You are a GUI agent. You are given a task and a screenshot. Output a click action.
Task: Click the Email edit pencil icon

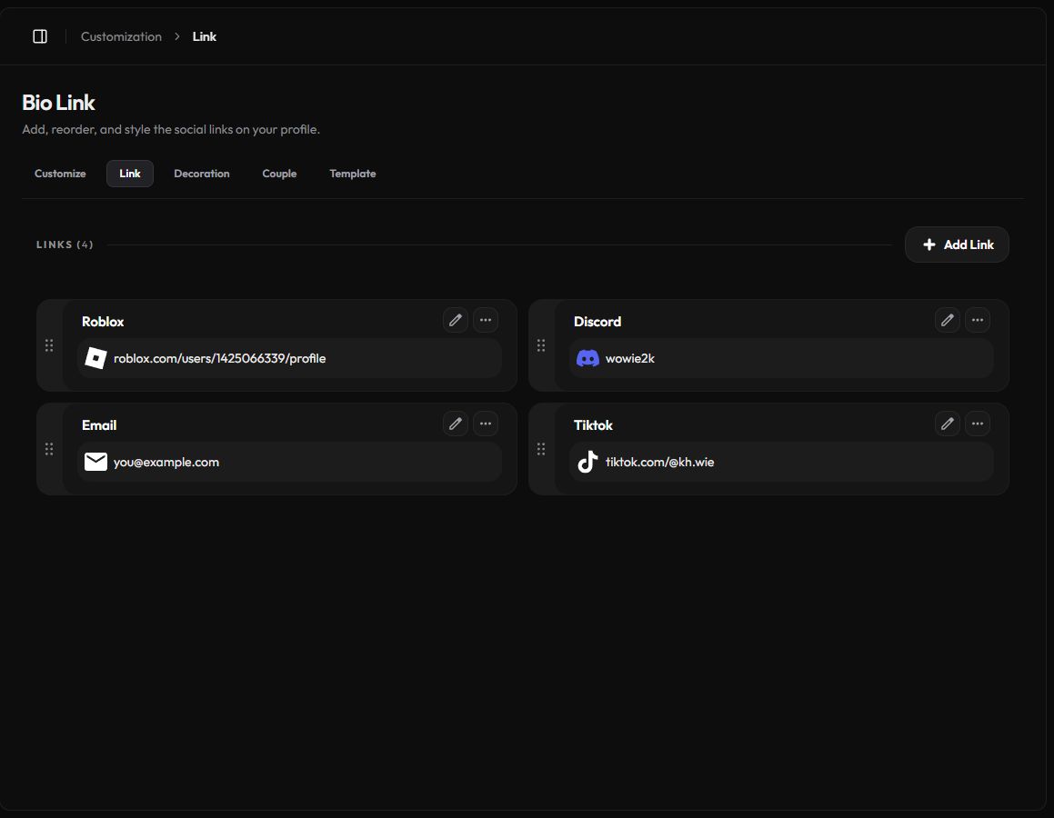[x=455, y=424]
